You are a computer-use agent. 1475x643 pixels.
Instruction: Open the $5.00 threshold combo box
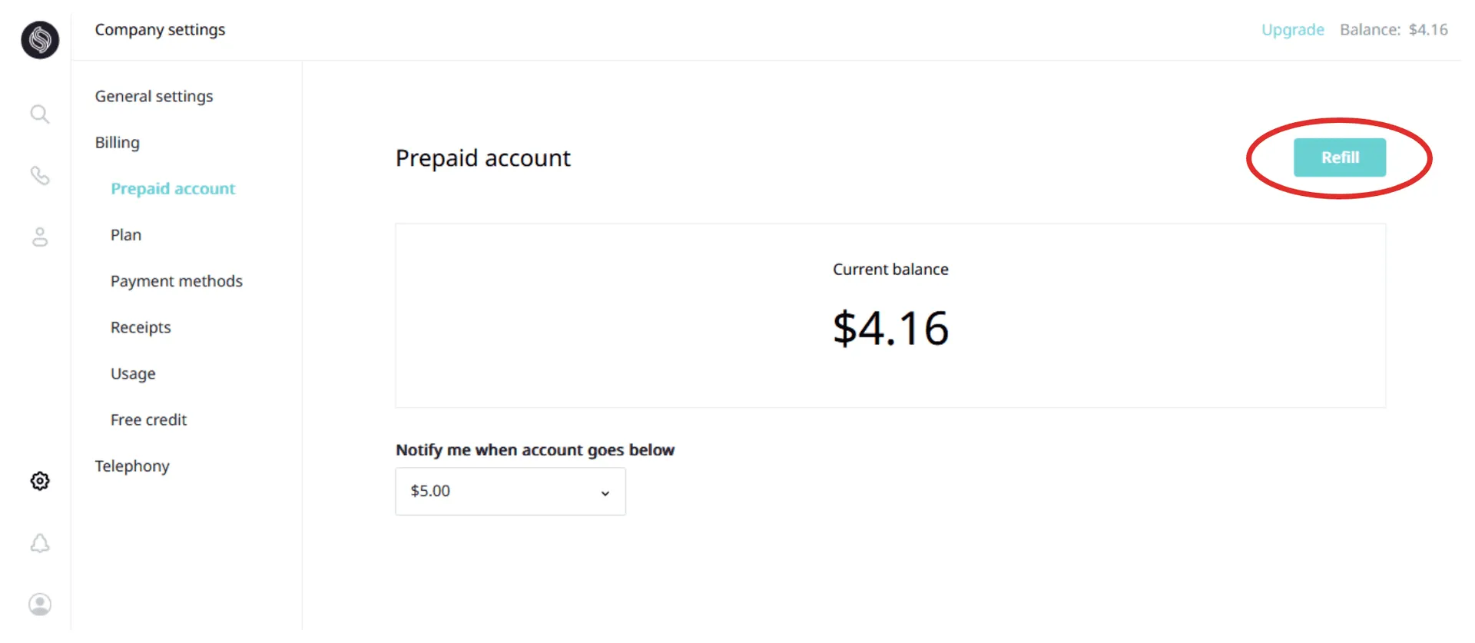point(499,492)
